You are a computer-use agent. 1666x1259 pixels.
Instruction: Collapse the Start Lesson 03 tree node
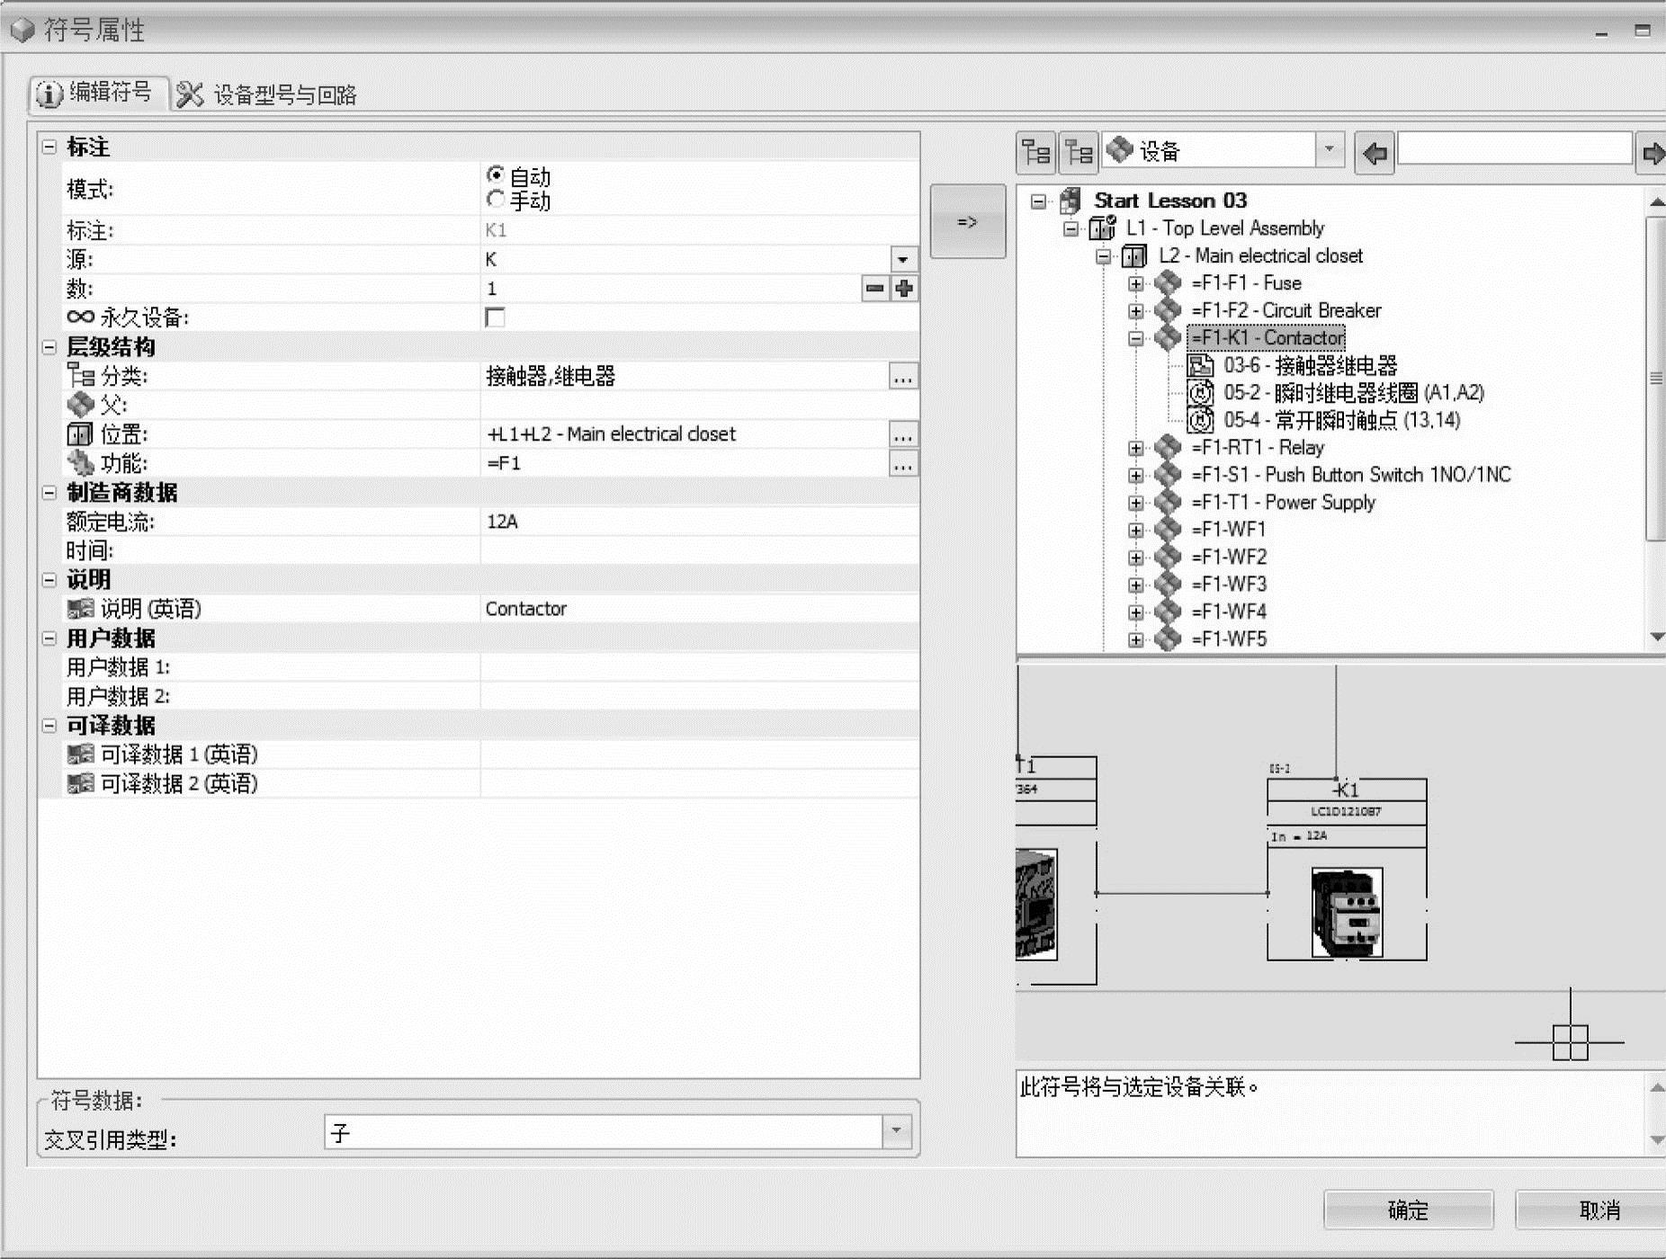tap(1039, 201)
